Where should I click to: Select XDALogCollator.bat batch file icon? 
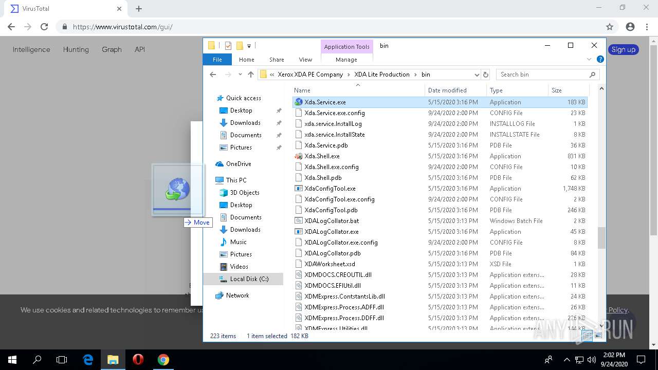(299, 221)
